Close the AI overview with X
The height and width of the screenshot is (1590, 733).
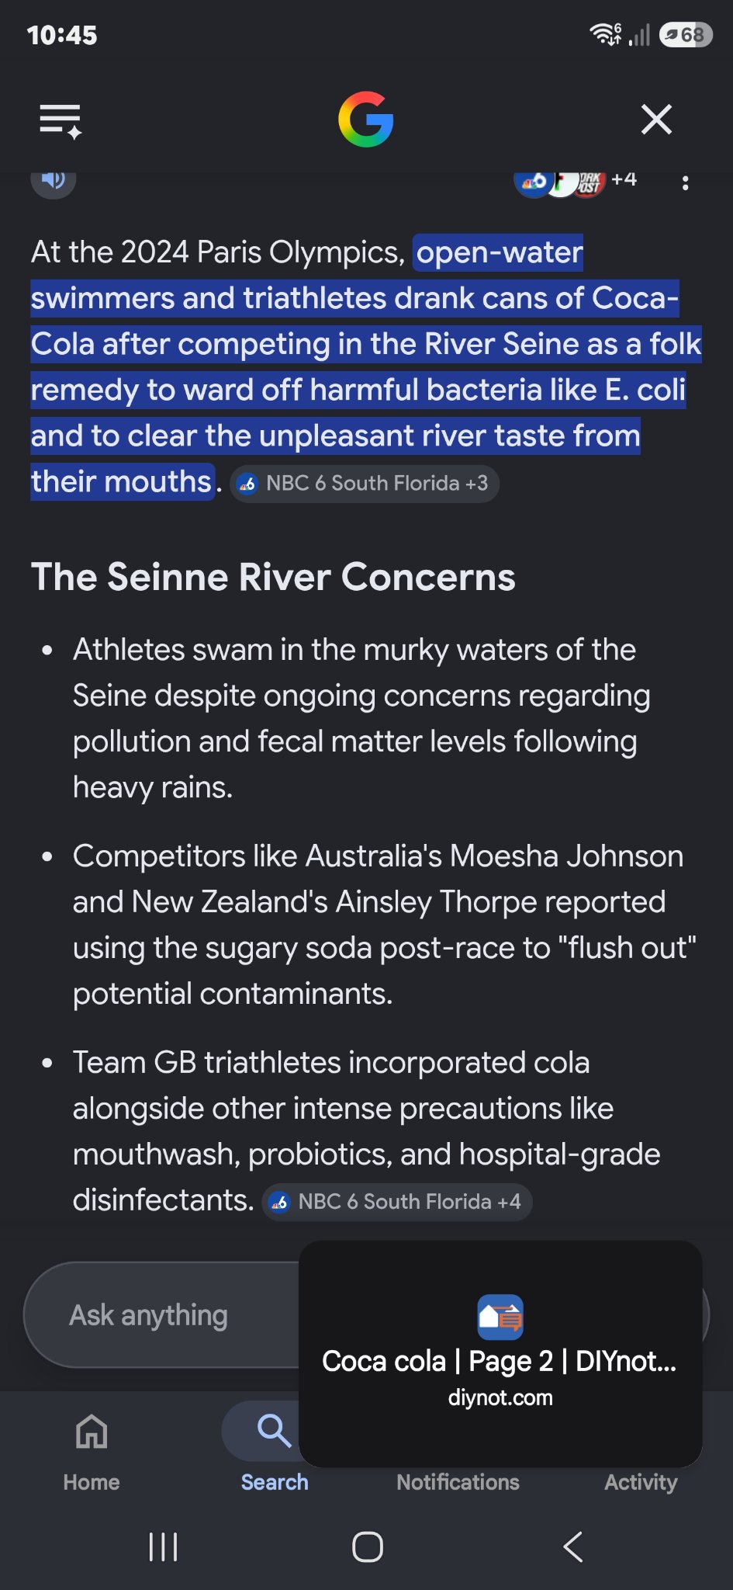coord(656,120)
